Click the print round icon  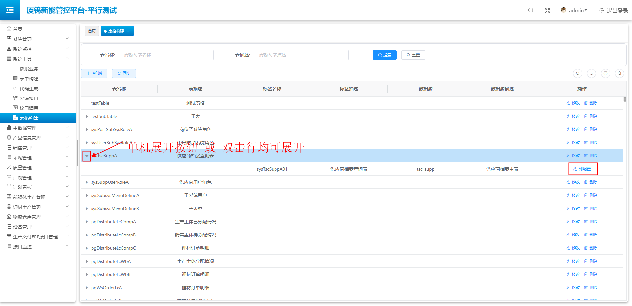[606, 73]
